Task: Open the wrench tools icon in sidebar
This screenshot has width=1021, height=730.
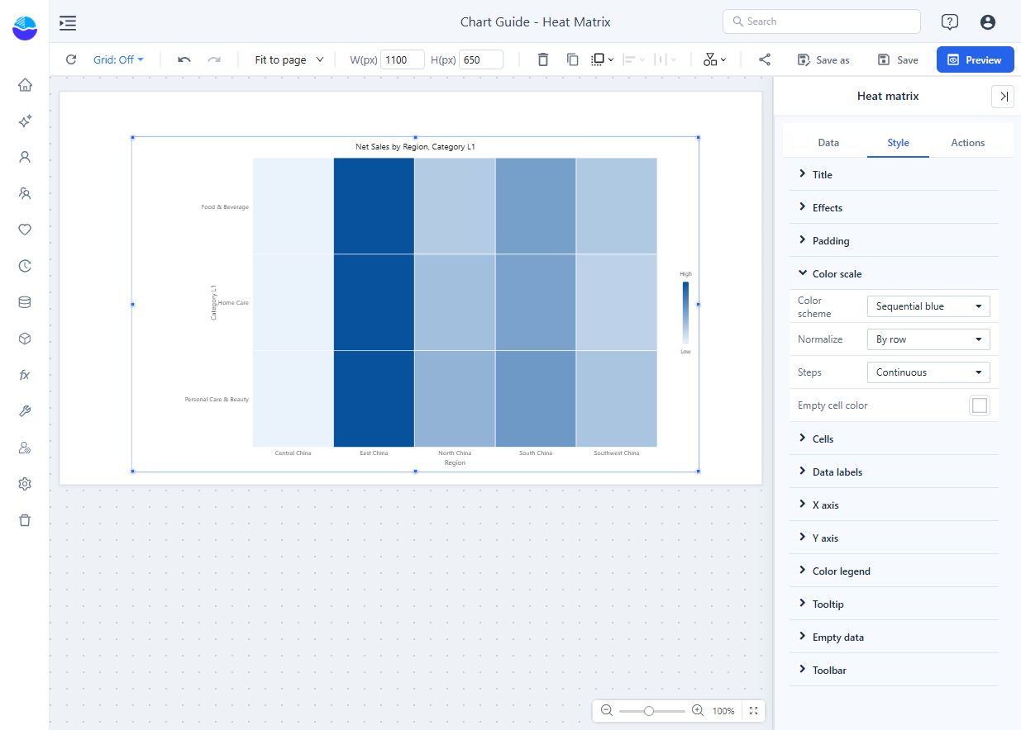Action: point(25,411)
